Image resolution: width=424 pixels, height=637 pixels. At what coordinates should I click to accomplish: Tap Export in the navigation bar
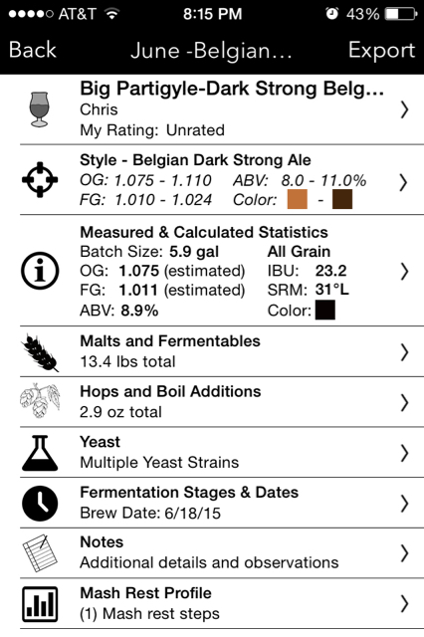(382, 51)
